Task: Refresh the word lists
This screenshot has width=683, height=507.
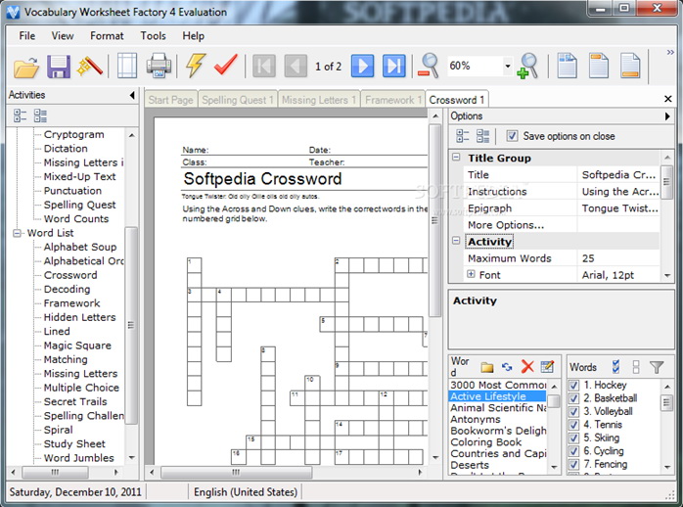Action: pyautogui.click(x=507, y=367)
